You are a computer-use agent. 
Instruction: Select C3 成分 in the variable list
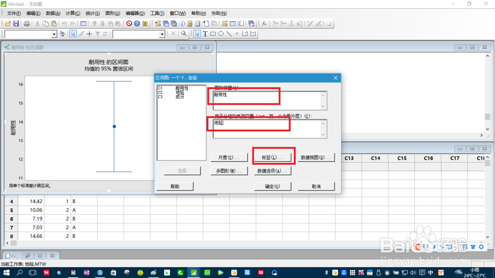(171, 97)
